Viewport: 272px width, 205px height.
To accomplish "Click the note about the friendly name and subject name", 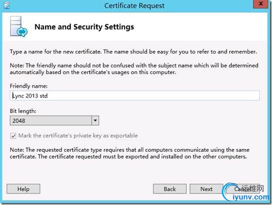I will coord(134,69).
